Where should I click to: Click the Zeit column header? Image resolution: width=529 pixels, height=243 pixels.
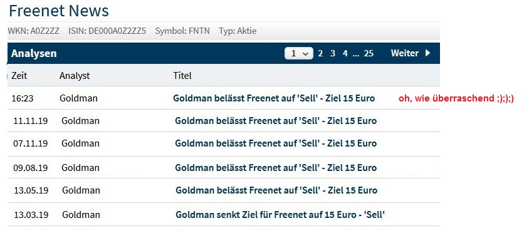pyautogui.click(x=19, y=76)
